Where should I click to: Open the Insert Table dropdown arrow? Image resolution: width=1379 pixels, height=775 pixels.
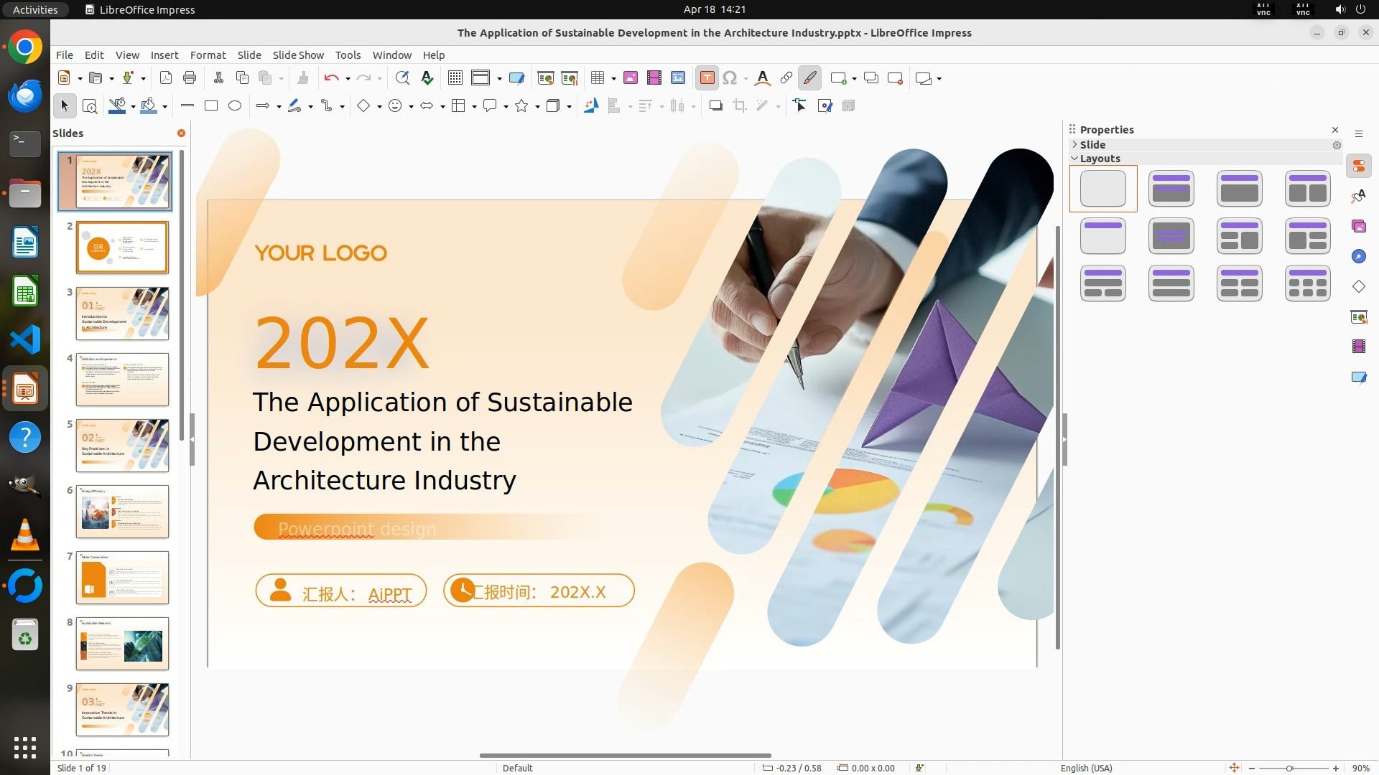coord(614,78)
